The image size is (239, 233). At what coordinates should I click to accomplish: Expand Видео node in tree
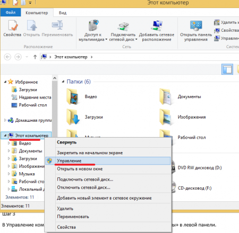coord(9,143)
